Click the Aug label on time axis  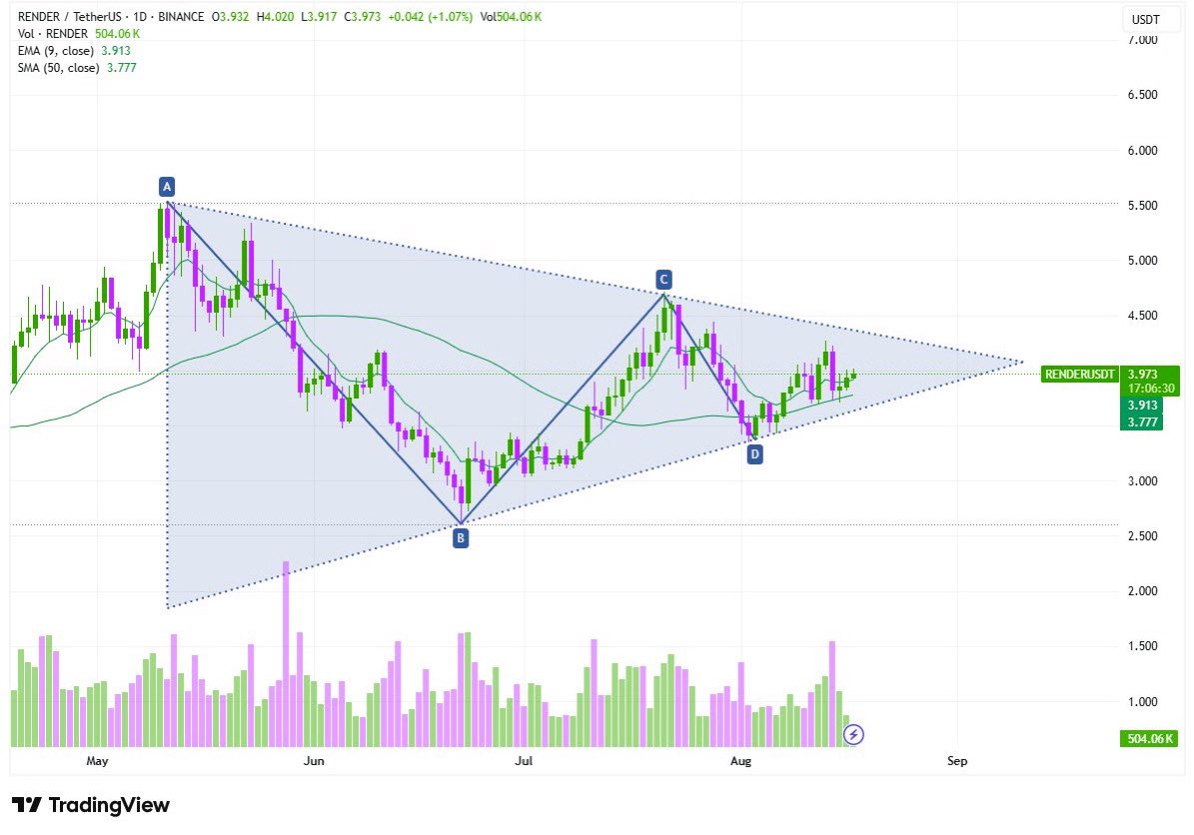point(740,761)
